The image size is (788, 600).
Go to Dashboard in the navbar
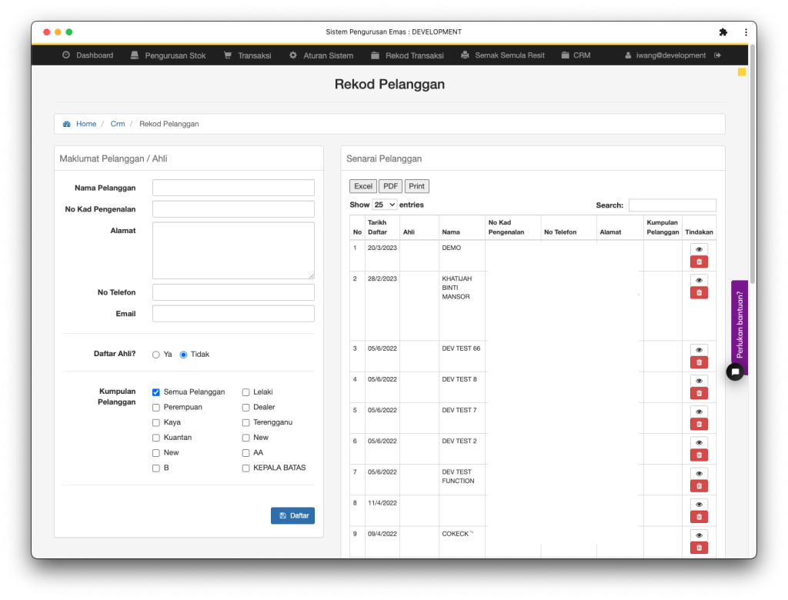pyautogui.click(x=88, y=55)
